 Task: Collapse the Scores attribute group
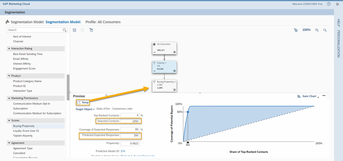click(x=9, y=121)
